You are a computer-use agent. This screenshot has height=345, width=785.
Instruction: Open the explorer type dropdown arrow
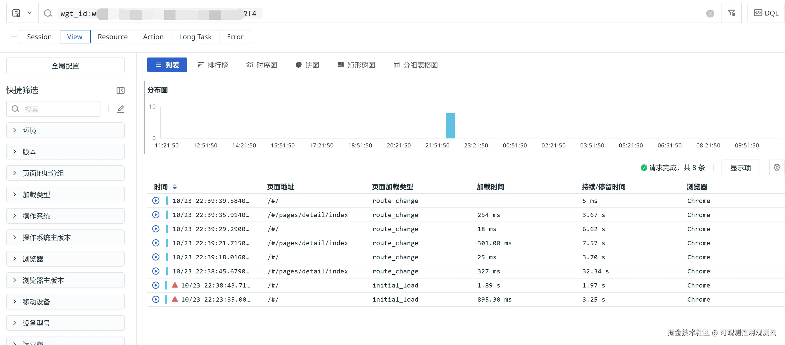tap(30, 13)
